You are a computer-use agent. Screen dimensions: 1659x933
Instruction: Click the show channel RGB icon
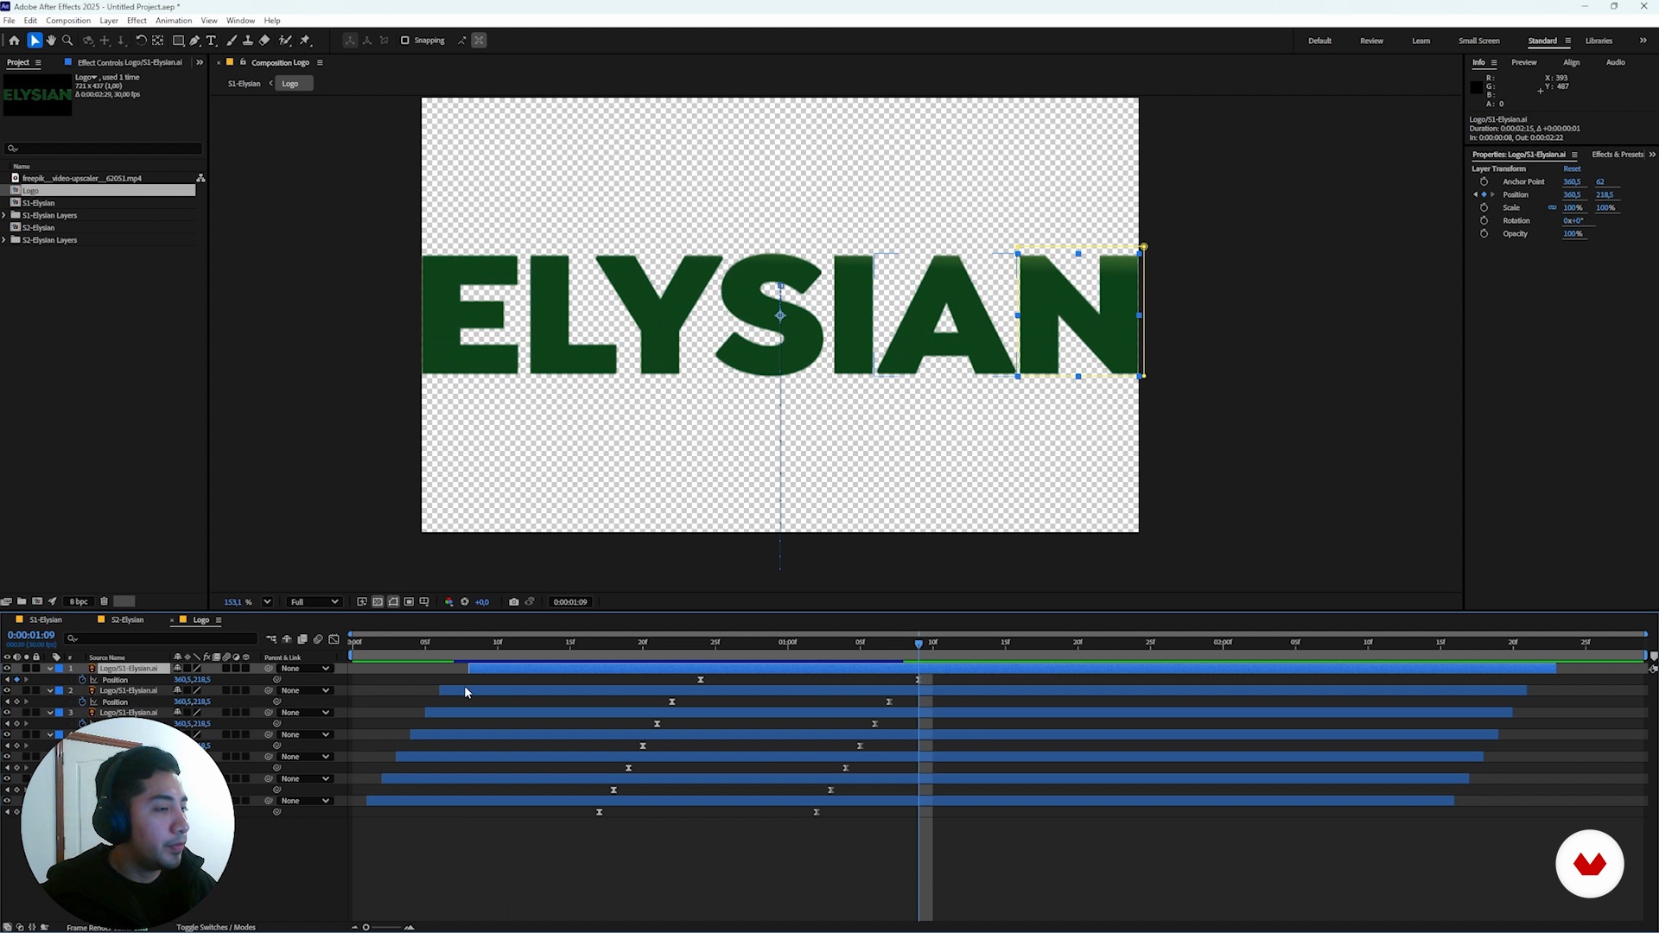pyautogui.click(x=448, y=602)
